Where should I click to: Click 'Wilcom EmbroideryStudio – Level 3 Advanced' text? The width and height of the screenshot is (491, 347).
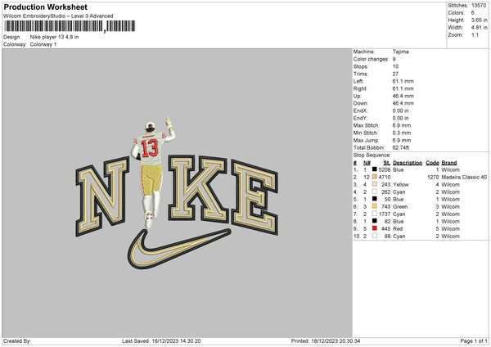tap(58, 16)
